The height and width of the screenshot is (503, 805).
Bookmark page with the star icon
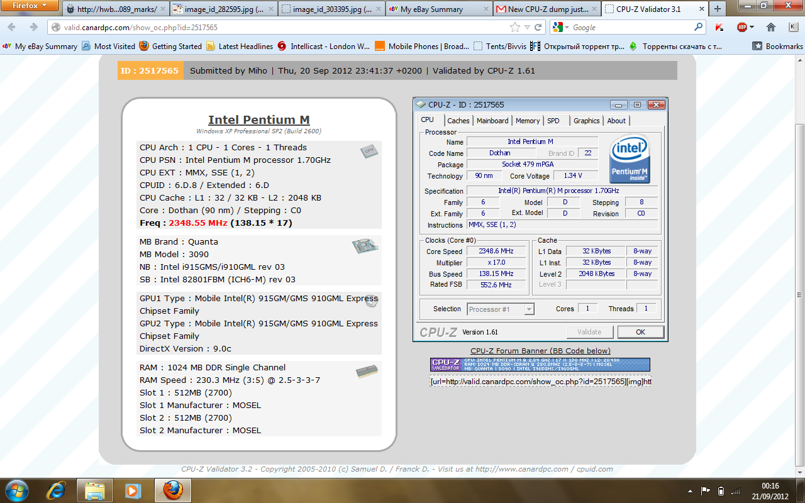click(x=515, y=27)
